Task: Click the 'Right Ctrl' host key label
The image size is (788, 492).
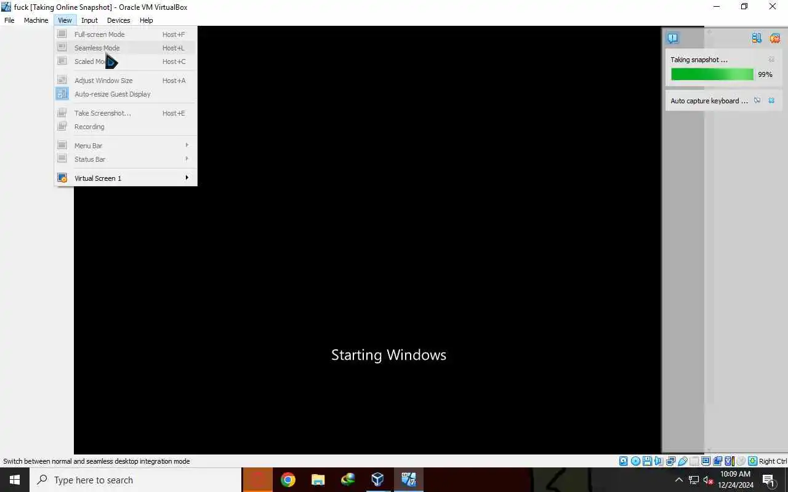Action: (x=773, y=461)
